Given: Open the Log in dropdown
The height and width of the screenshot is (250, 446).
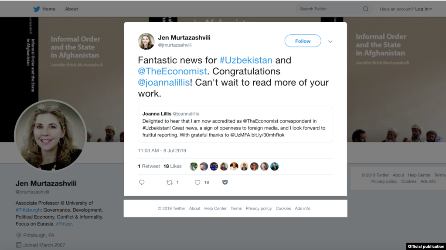Looking at the screenshot, I should pyautogui.click(x=423, y=9).
